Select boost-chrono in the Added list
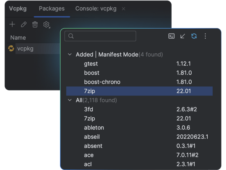 102,82
